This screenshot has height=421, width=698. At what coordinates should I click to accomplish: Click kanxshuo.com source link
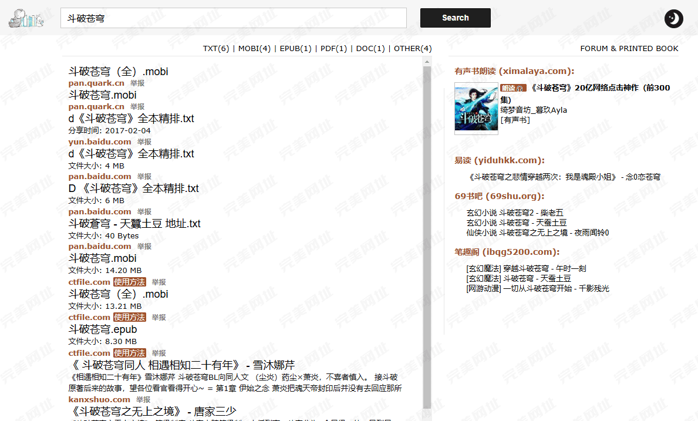pos(99,400)
